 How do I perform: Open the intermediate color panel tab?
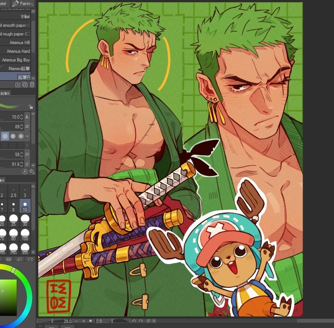pos(19,259)
